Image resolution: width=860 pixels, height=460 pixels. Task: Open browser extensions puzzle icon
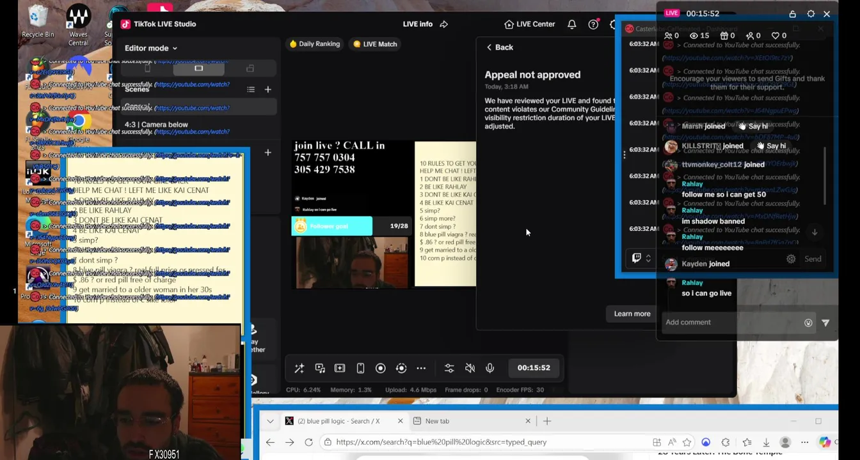(726, 442)
